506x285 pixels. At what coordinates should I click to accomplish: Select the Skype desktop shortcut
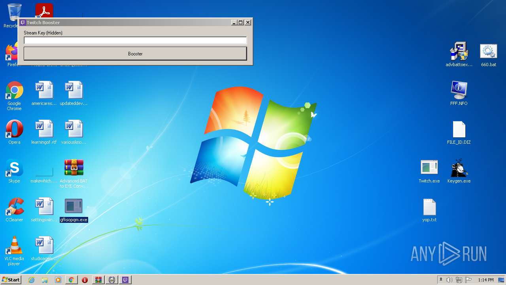14,171
